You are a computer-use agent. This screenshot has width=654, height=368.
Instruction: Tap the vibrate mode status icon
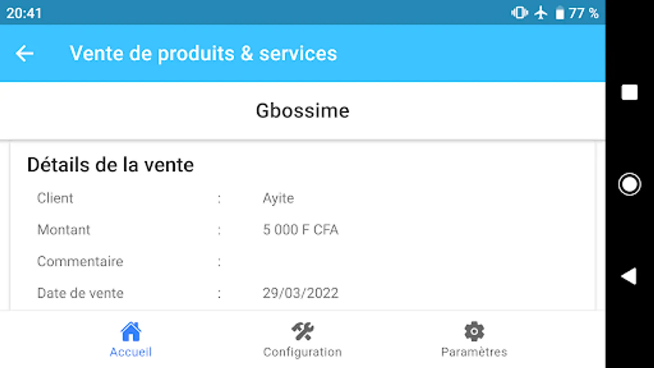(x=520, y=13)
